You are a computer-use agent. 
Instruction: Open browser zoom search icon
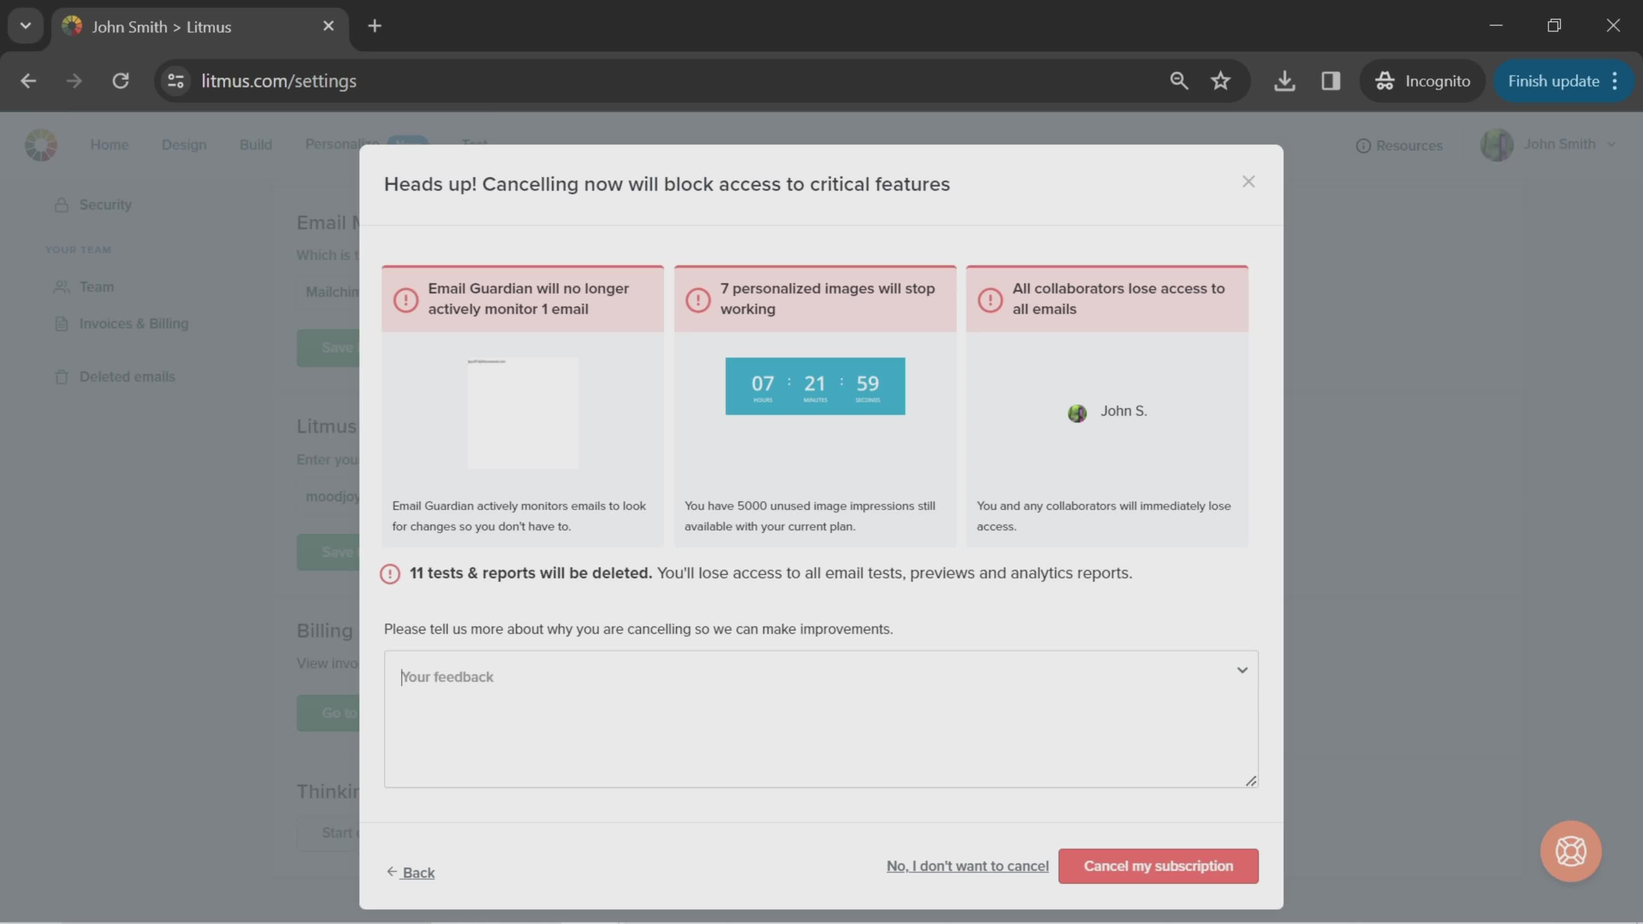[1179, 81]
